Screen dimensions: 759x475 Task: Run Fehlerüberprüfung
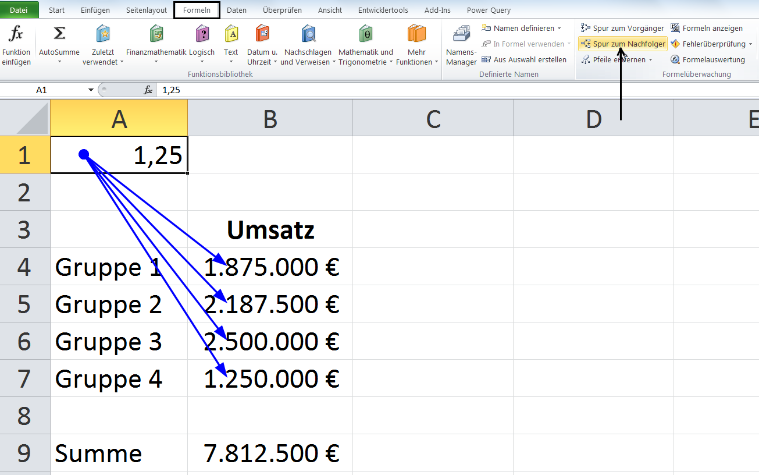point(707,44)
